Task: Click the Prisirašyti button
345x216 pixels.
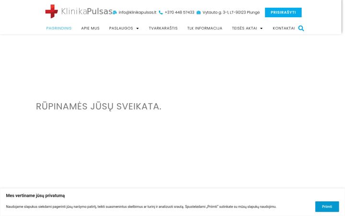Action: click(283, 12)
